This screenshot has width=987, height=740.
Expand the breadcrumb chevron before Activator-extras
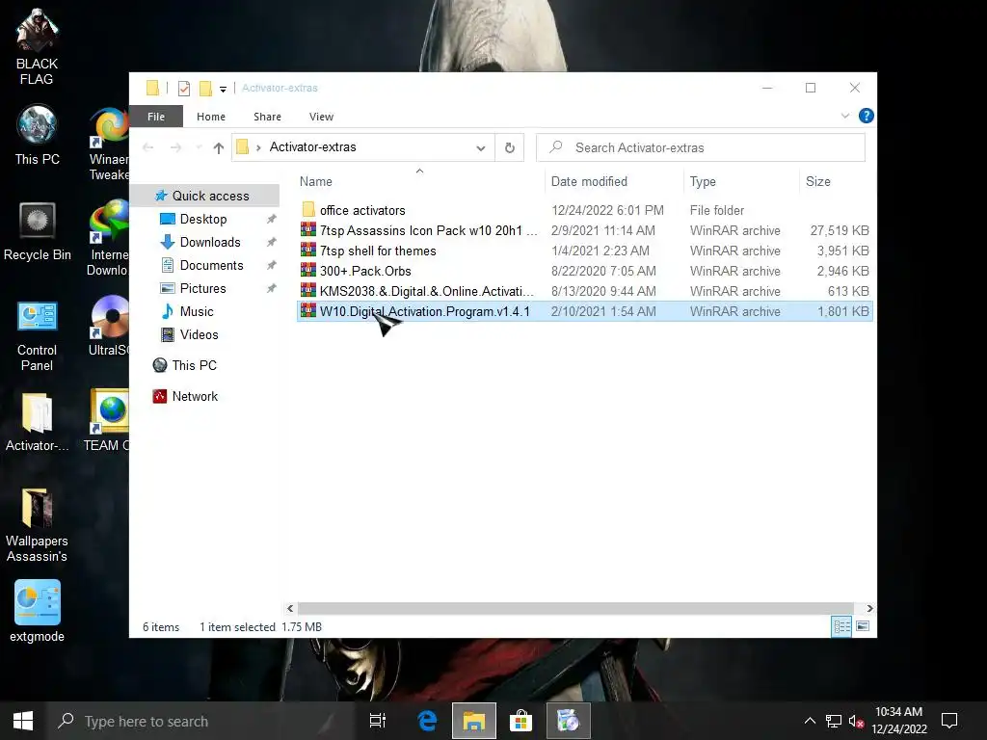(258, 147)
